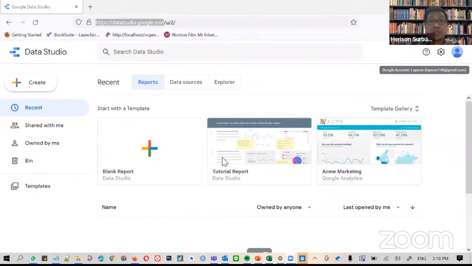Click the Create button

pos(31,82)
